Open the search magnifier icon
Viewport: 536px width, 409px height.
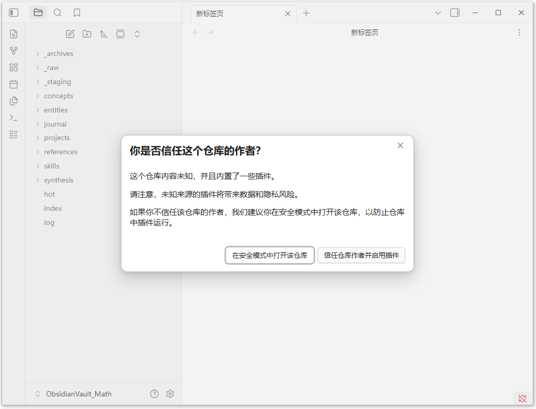click(58, 13)
